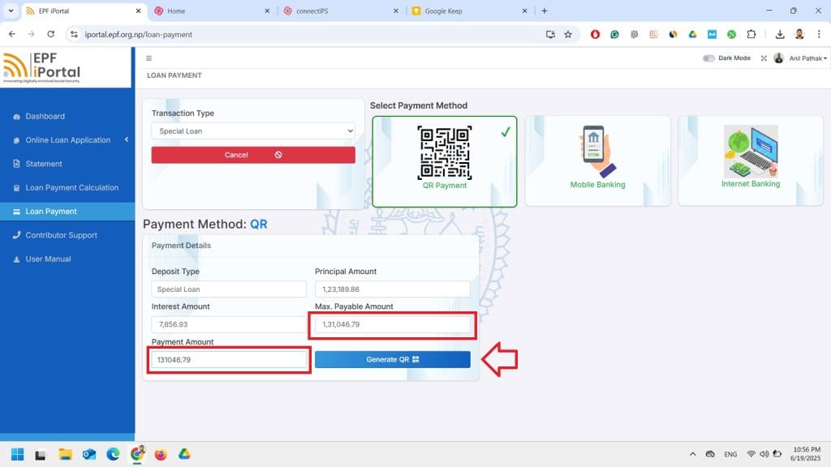Screen dimensions: 831x467
Task: Click the Wi-Fi tray icon
Action: click(x=751, y=454)
